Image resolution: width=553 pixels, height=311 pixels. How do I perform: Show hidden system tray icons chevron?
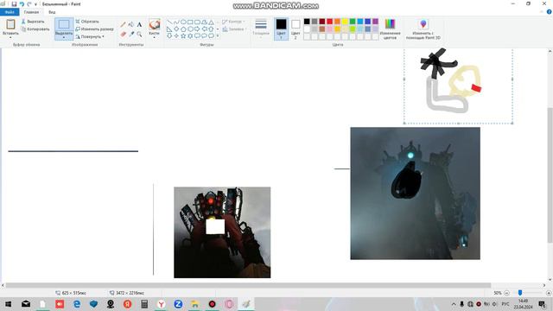(454, 304)
